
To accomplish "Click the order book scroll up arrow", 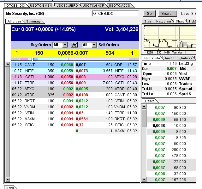I will coord(8,64).
